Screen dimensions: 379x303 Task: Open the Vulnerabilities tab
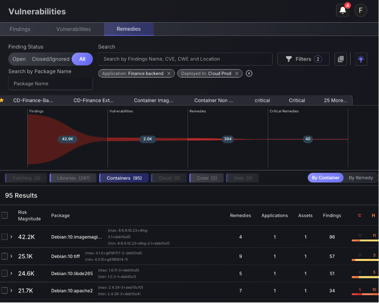[x=73, y=29]
